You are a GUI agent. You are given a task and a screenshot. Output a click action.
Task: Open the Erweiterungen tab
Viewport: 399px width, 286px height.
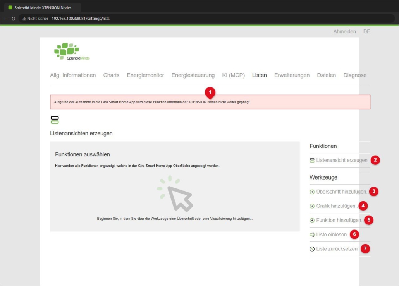tap(292, 75)
